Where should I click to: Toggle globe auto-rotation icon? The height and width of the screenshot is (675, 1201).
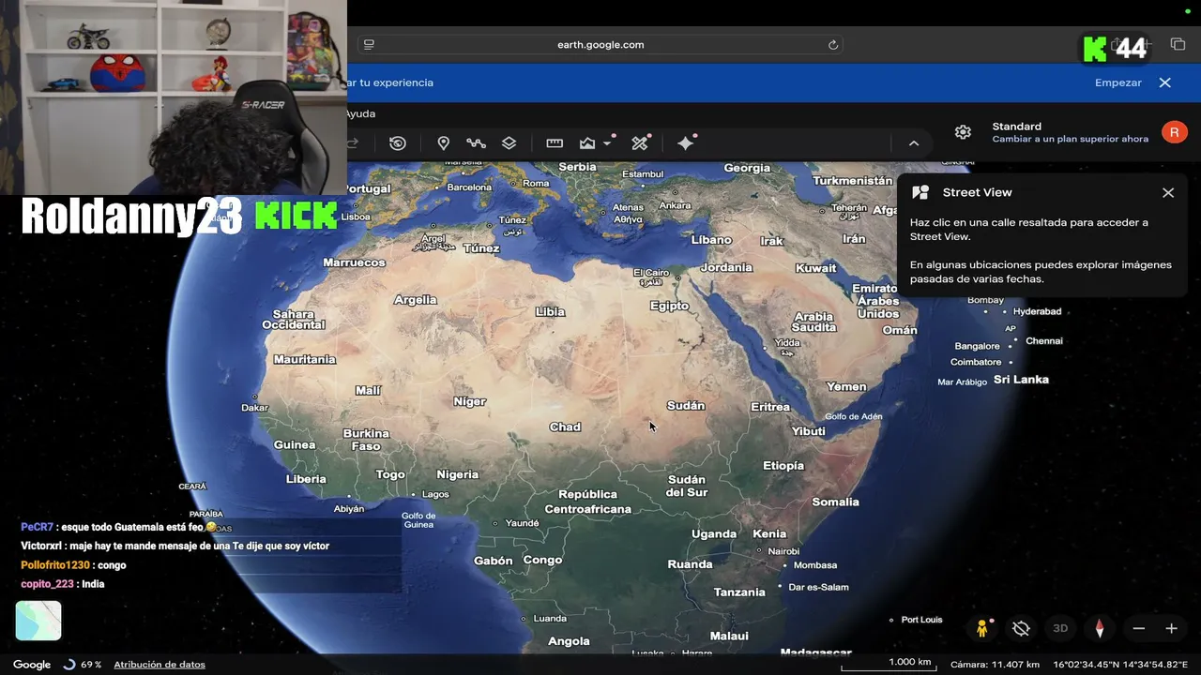1022,628
